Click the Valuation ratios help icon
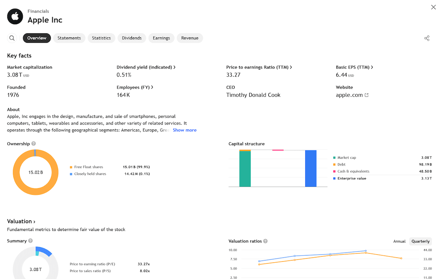 [x=265, y=241]
